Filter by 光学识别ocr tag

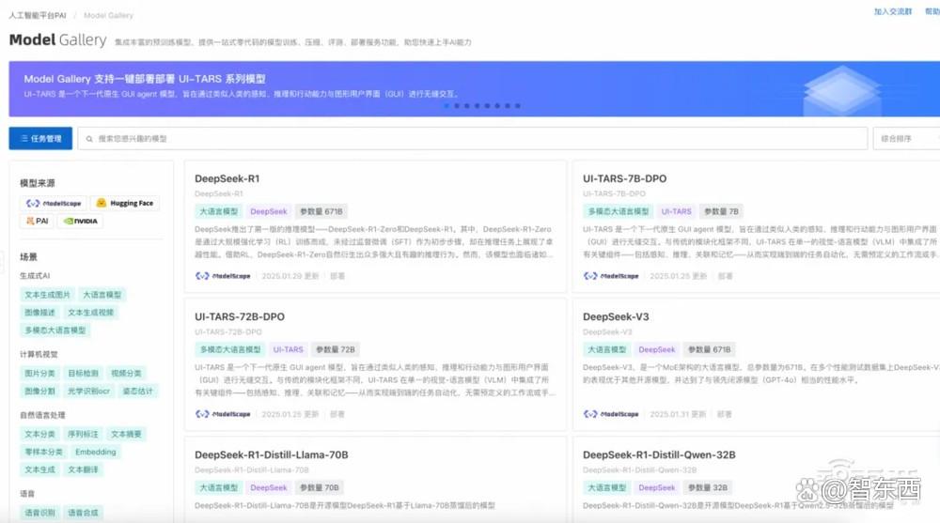point(88,392)
